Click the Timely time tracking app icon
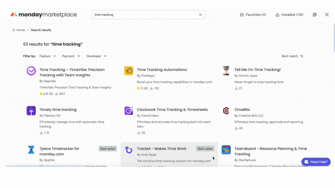The width and height of the screenshot is (335, 188). coord(31,111)
